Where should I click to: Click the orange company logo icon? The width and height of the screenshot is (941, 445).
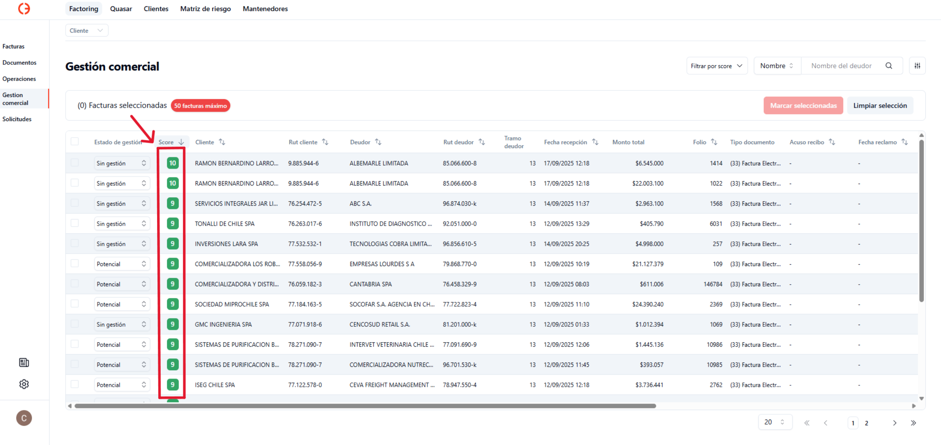(x=24, y=9)
